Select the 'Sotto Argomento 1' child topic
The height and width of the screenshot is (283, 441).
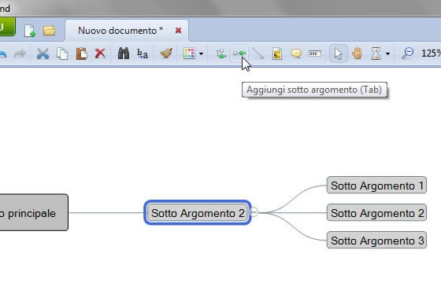pos(376,186)
